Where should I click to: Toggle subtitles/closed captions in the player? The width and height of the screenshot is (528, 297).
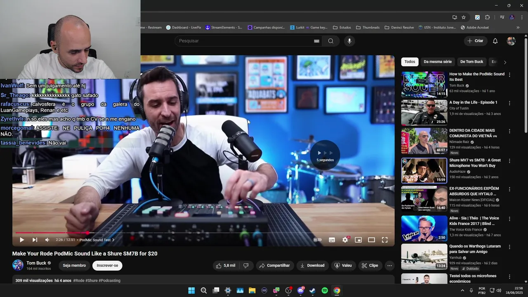332,240
